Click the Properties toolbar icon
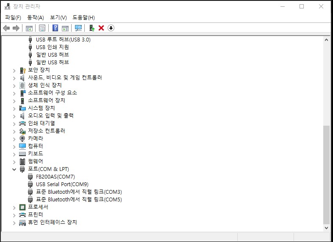 pos(42,28)
